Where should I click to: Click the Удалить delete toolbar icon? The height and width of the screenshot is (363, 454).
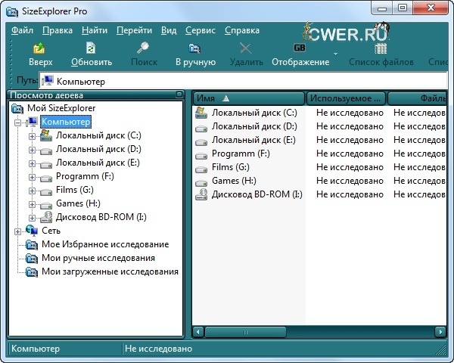[x=245, y=49]
